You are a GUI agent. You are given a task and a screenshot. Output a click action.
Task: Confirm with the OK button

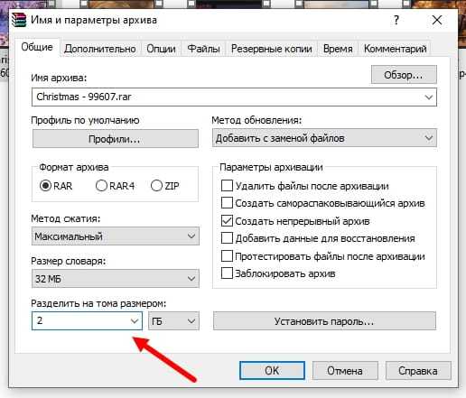point(272,371)
